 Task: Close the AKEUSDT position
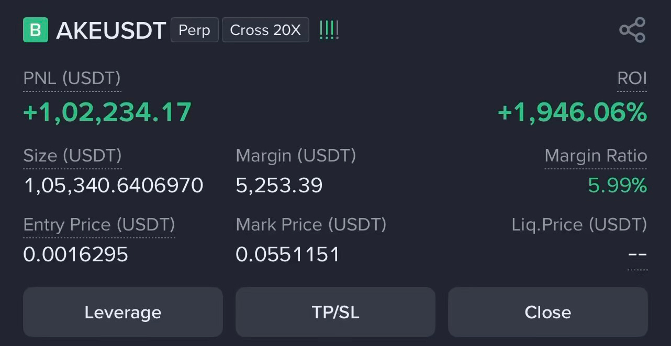coord(548,312)
